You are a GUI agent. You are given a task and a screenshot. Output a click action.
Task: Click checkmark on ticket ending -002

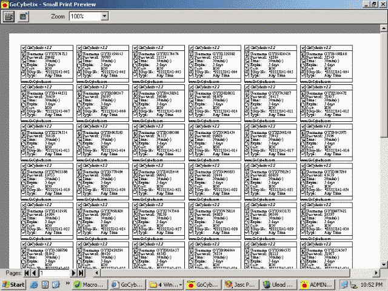pos(79,48)
